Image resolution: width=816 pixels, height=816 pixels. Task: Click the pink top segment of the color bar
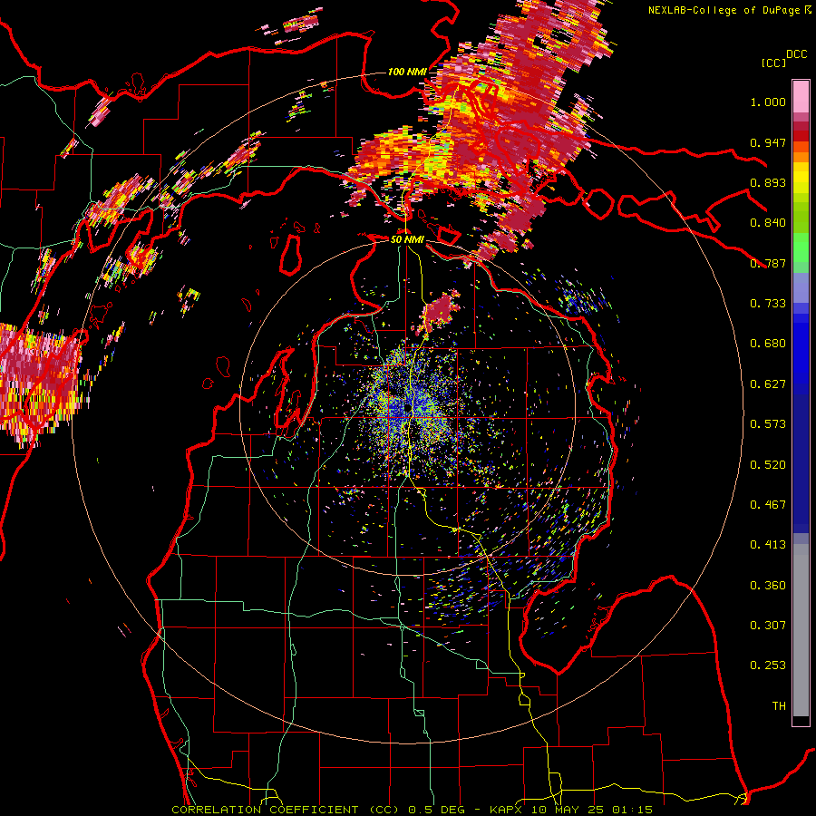pos(801,97)
